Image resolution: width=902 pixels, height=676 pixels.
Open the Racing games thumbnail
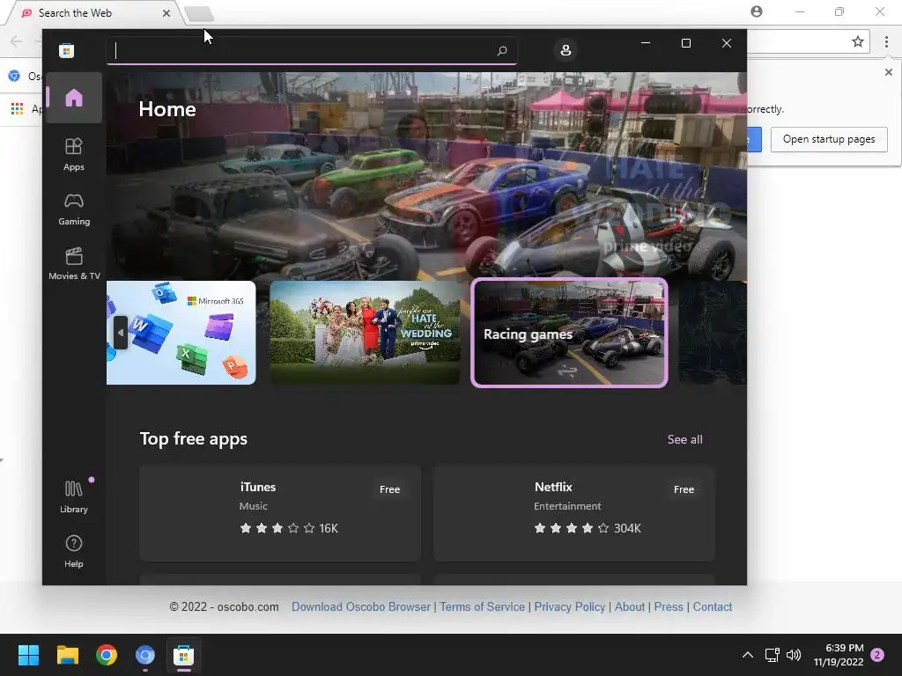click(x=569, y=332)
